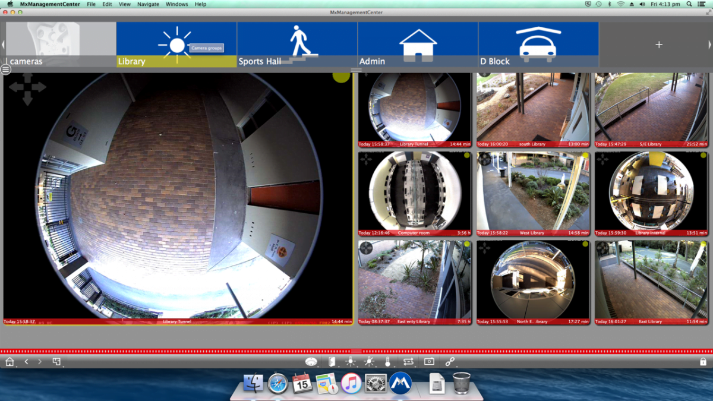Click the camera snapshot icon in bottom toolbar
The width and height of the screenshot is (713, 401).
(429, 361)
